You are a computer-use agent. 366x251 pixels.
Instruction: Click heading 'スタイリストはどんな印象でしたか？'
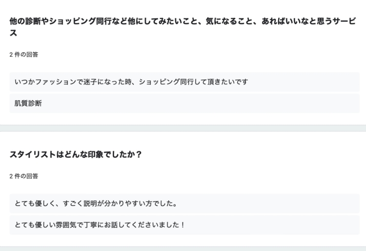(x=76, y=155)
